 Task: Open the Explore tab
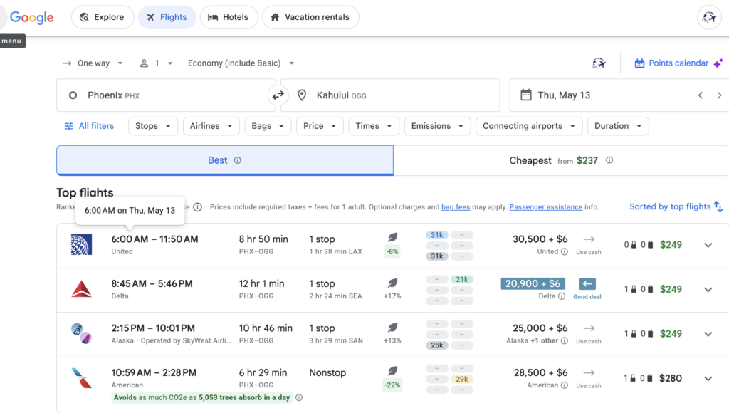[103, 17]
